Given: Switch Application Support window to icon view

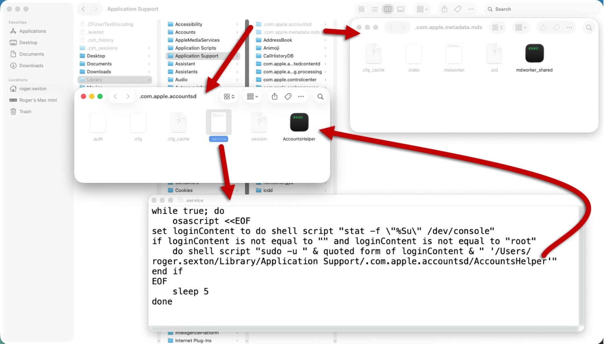Looking at the screenshot, I should tap(361, 9).
